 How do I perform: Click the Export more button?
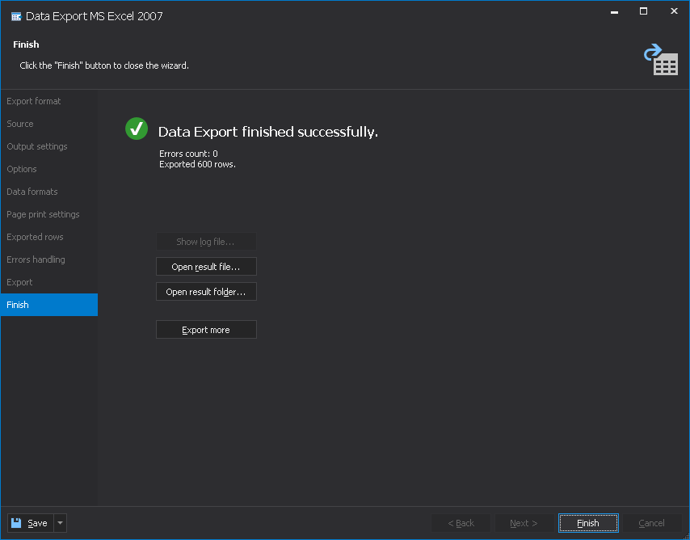pyautogui.click(x=206, y=330)
